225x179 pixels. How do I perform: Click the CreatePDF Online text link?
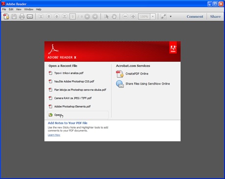[x=137, y=74]
